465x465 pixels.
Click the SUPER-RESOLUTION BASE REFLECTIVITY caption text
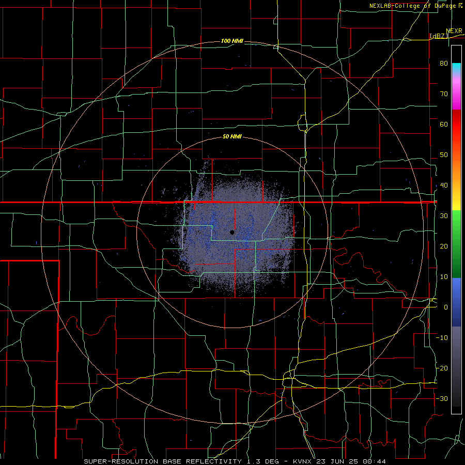click(163, 461)
